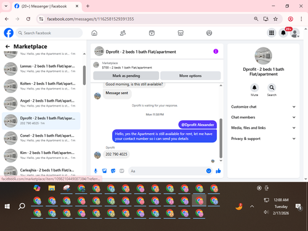Mute the Dprofit conversation bell
308x231 pixels.
point(254,87)
